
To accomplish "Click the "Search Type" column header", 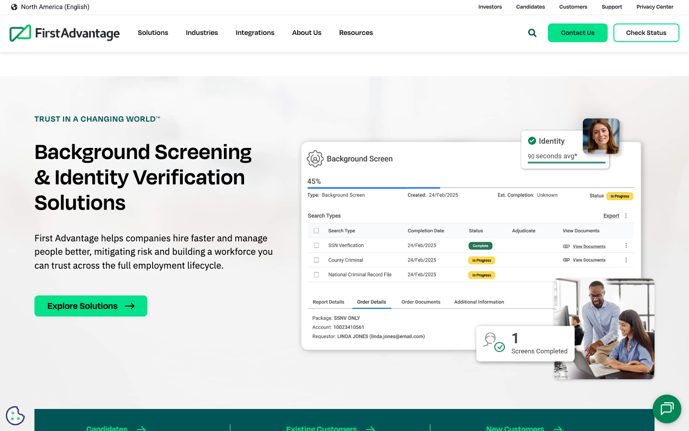I will [342, 231].
